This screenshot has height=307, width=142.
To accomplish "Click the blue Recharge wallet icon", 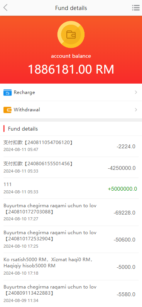I will [7, 92].
